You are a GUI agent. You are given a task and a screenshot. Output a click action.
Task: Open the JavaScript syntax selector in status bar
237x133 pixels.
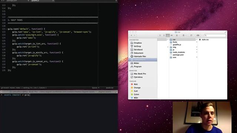pyautogui.click(x=110, y=88)
